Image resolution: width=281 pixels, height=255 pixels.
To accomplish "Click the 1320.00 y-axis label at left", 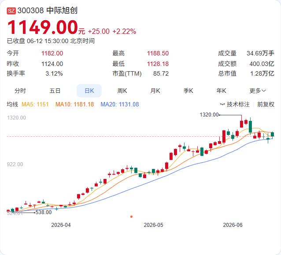I will click(x=16, y=118).
